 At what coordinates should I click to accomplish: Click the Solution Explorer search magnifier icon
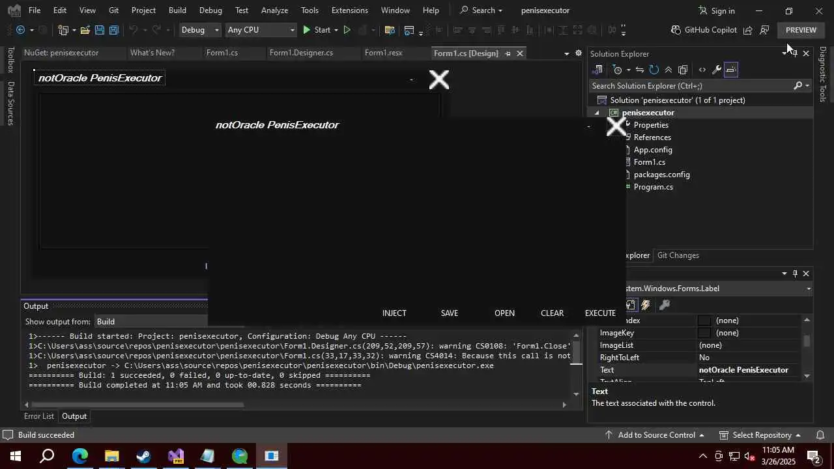[798, 86]
